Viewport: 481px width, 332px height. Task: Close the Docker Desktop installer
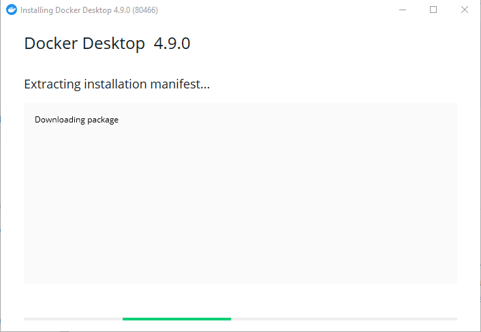[x=465, y=10]
